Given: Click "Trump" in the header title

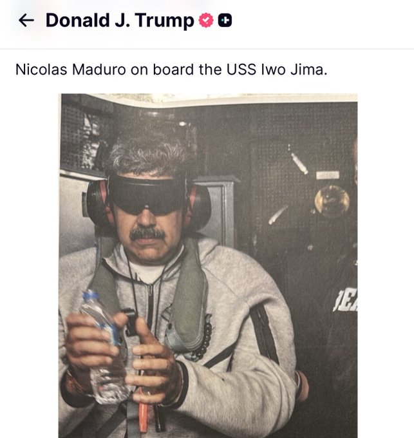Looking at the screenshot, I should [165, 21].
